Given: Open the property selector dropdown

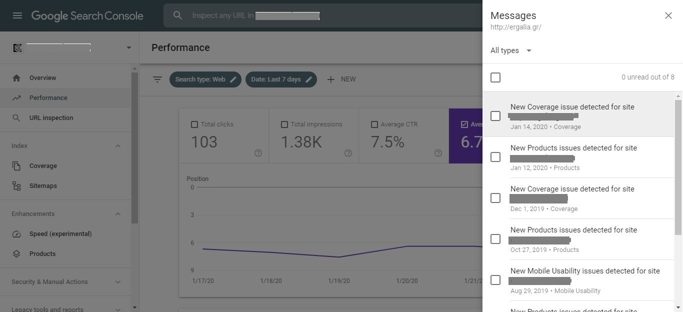Looking at the screenshot, I should pyautogui.click(x=128, y=48).
